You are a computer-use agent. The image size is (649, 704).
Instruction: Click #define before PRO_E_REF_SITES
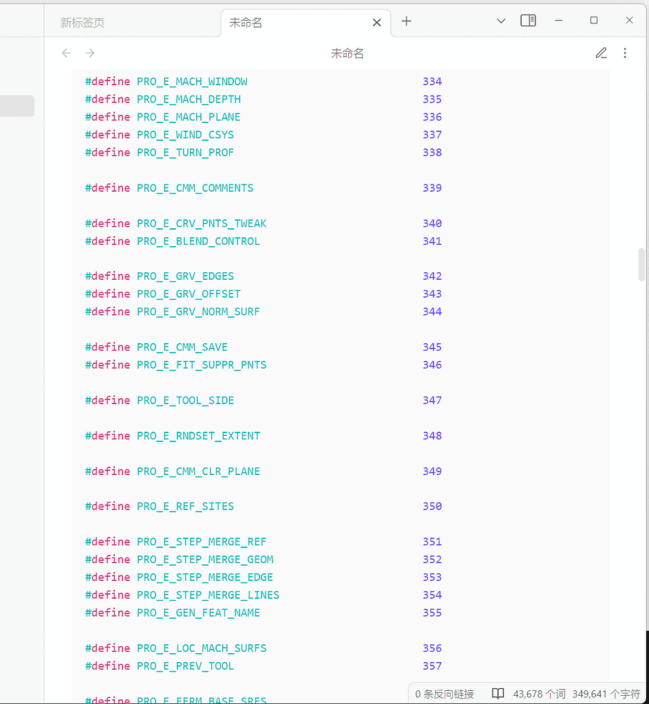pos(107,507)
